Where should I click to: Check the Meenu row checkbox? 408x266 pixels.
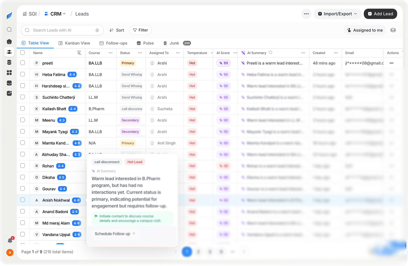pyautogui.click(x=23, y=120)
